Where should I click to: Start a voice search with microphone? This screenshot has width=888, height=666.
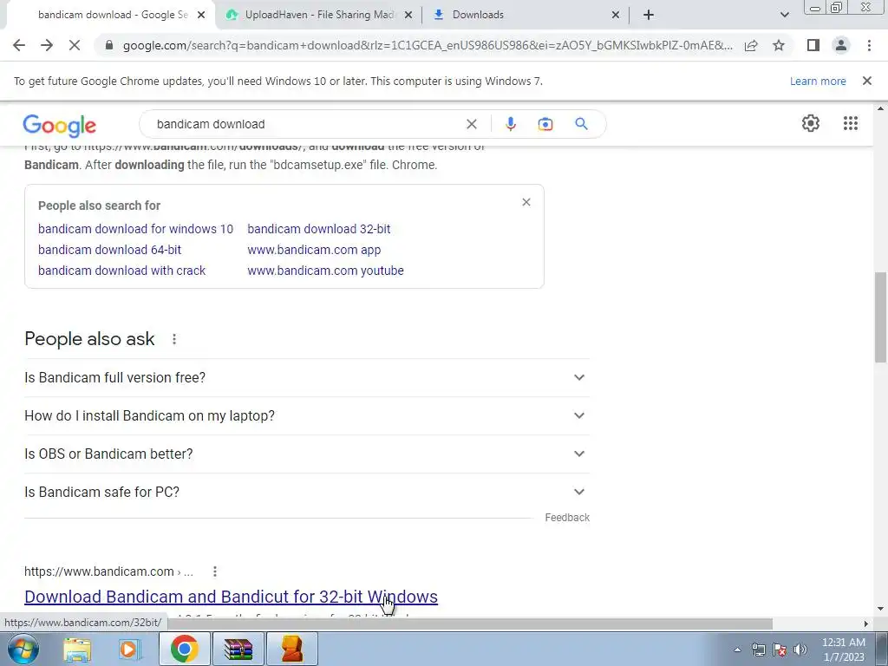pyautogui.click(x=510, y=124)
